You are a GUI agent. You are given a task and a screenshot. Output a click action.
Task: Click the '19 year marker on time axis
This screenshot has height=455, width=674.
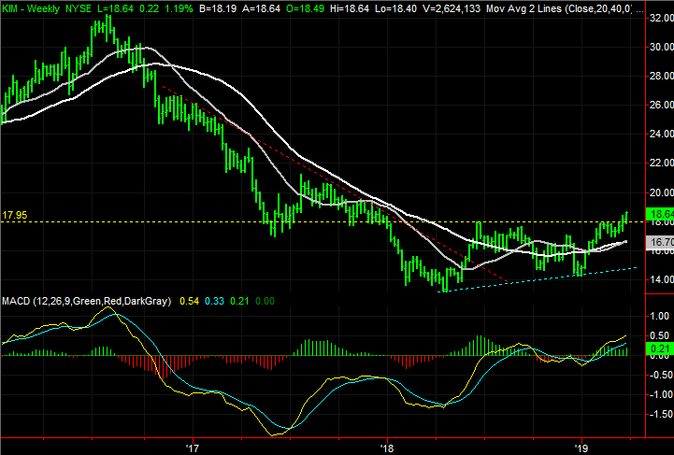coord(581,447)
